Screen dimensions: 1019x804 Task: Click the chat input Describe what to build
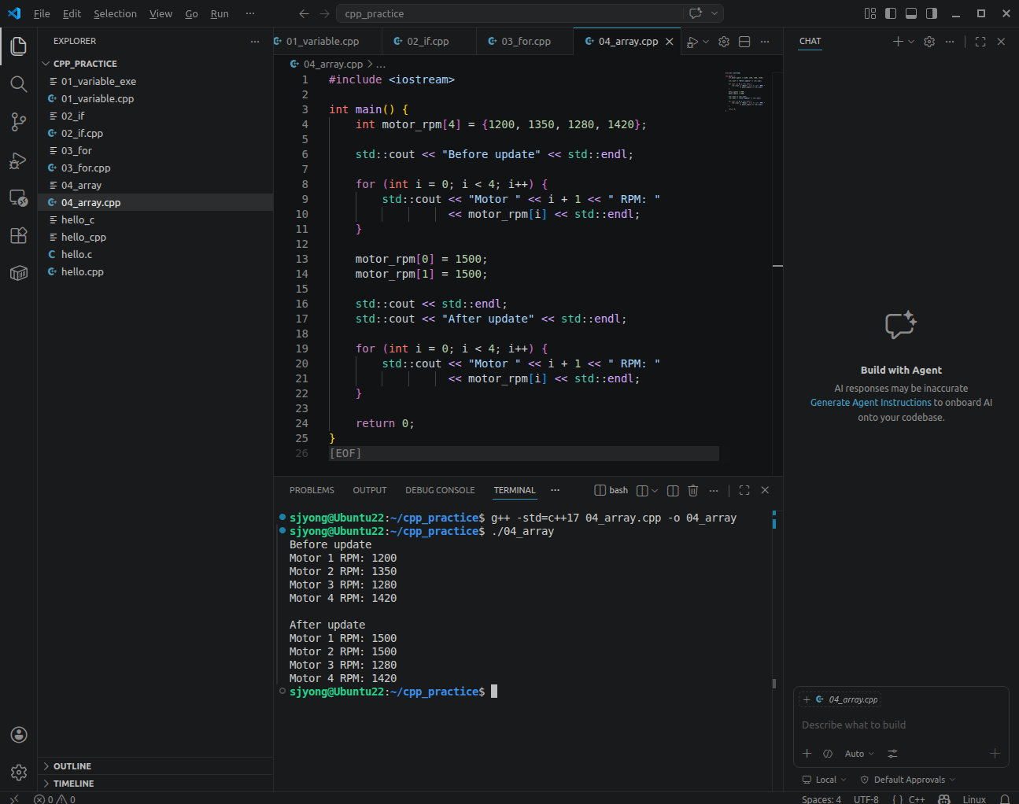[900, 725]
